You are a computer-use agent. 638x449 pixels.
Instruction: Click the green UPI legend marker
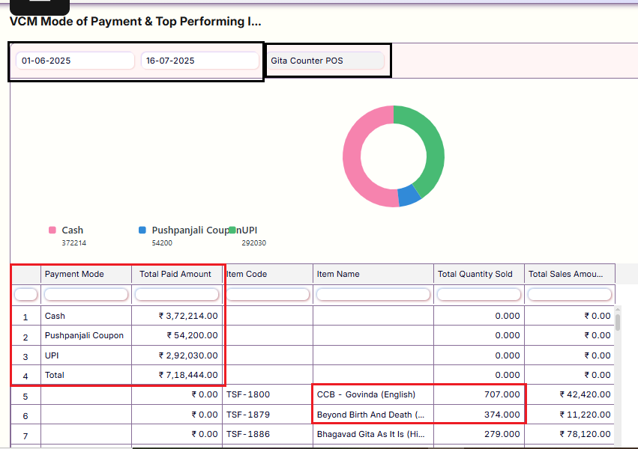pos(233,230)
